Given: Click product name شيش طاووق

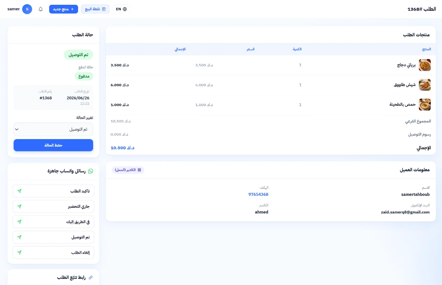Looking at the screenshot, I should pyautogui.click(x=405, y=85).
